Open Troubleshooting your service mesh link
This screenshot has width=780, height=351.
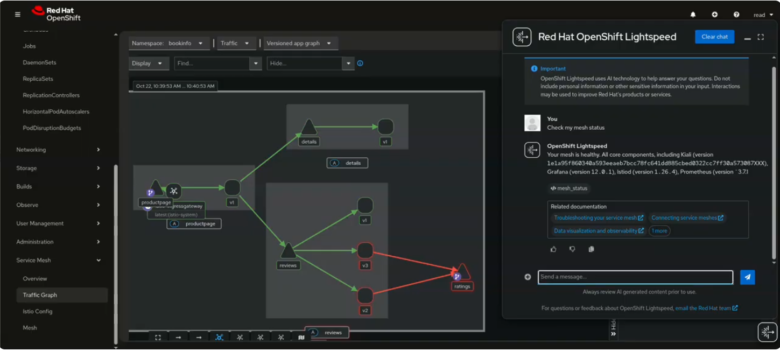coord(598,218)
